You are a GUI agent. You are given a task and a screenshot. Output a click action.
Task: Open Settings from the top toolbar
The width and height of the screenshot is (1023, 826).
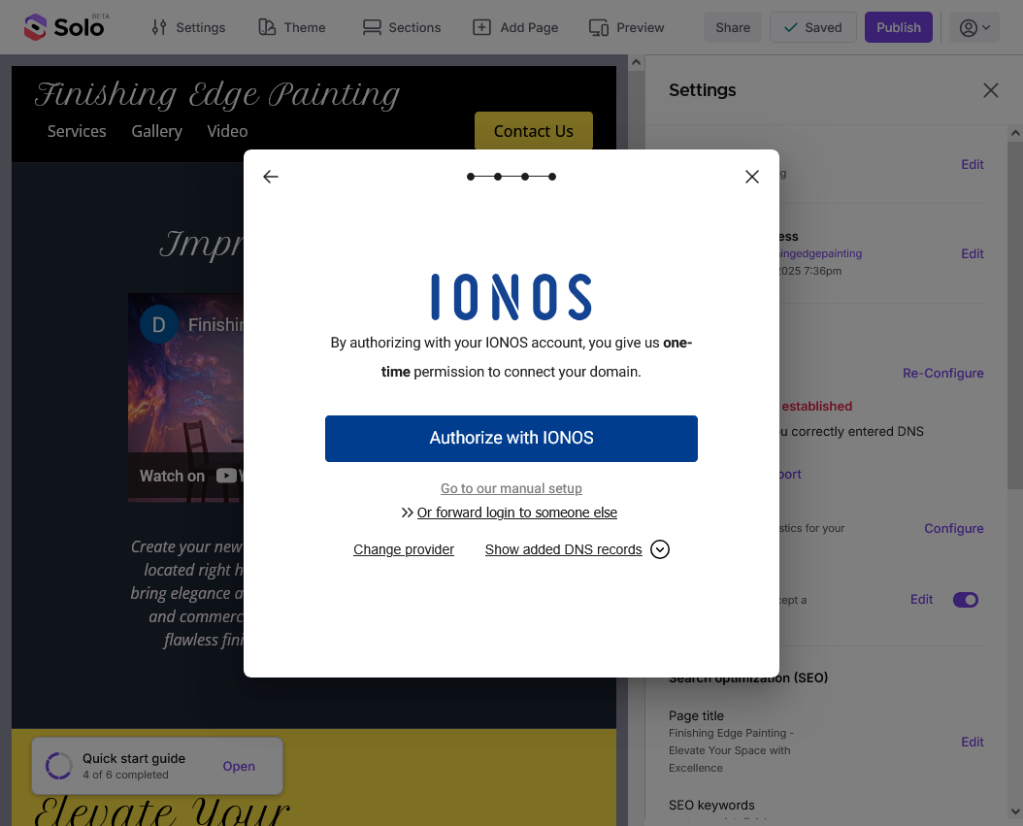[x=188, y=27]
